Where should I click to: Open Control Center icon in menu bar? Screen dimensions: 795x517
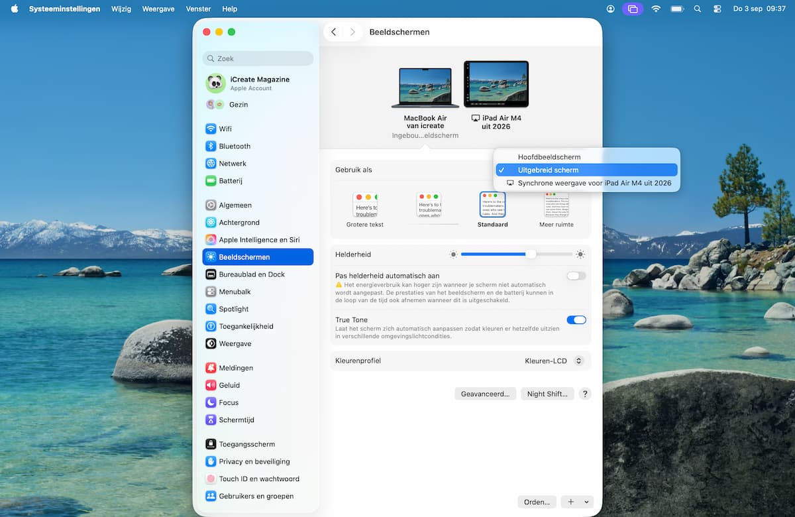point(717,9)
